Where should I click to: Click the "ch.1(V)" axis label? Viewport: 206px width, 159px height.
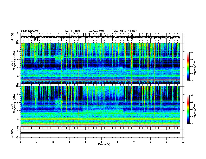[x=12, y=37]
